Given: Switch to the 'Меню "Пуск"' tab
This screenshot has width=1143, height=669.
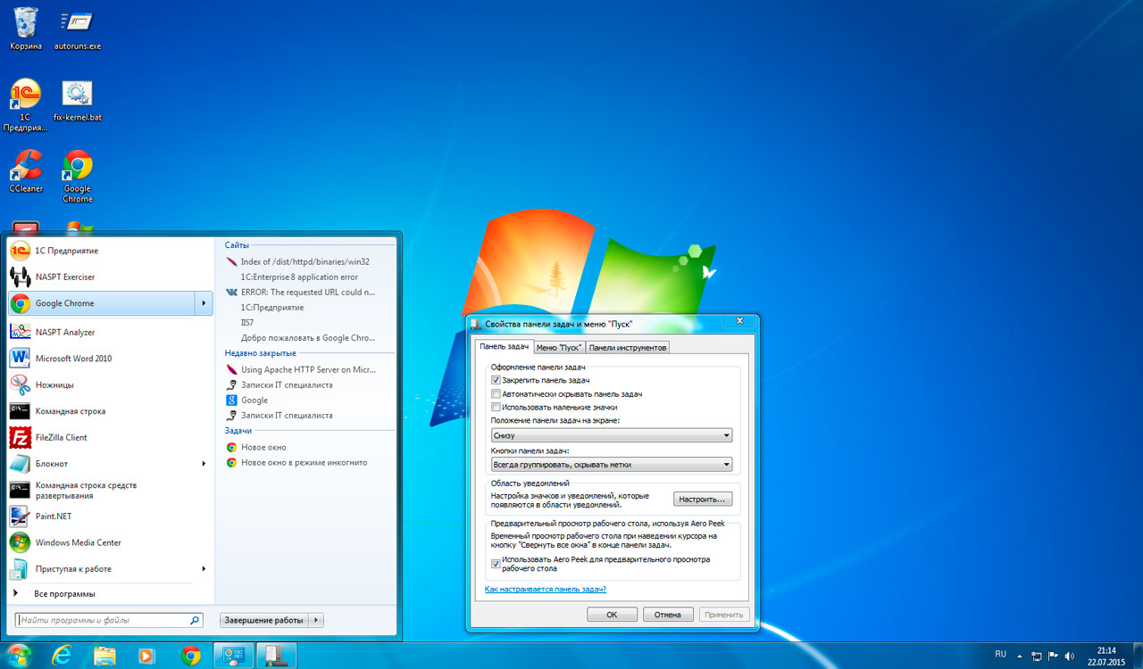Looking at the screenshot, I should tap(559, 347).
